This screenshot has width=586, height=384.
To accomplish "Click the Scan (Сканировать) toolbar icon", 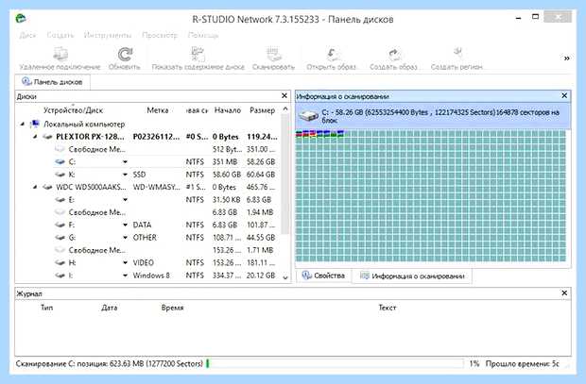I will point(273,54).
